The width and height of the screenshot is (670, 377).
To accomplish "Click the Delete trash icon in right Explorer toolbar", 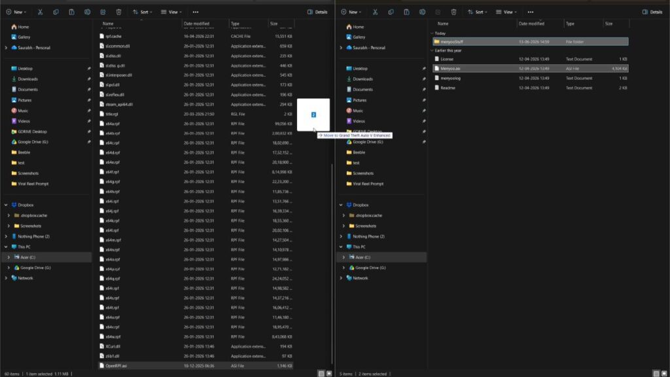I will tap(454, 12).
